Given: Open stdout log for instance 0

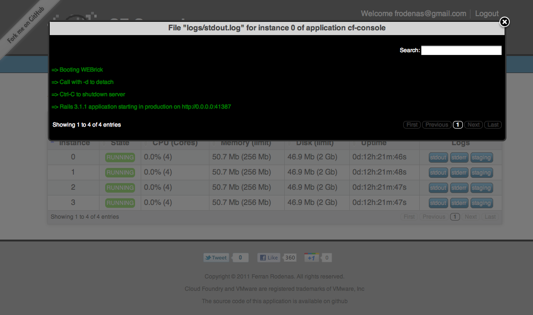Looking at the screenshot, I should pos(438,157).
